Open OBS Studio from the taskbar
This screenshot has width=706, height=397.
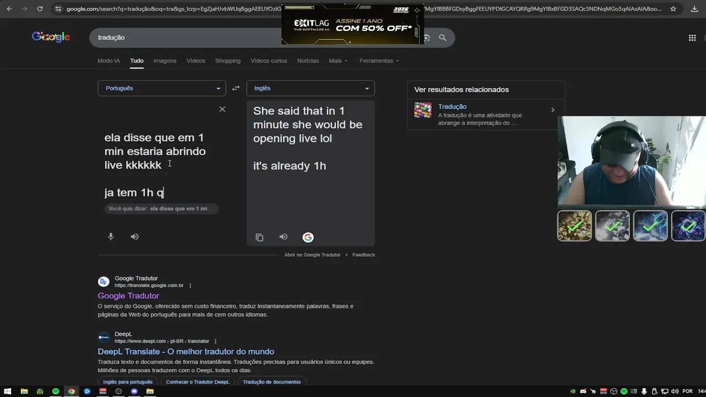[118, 391]
